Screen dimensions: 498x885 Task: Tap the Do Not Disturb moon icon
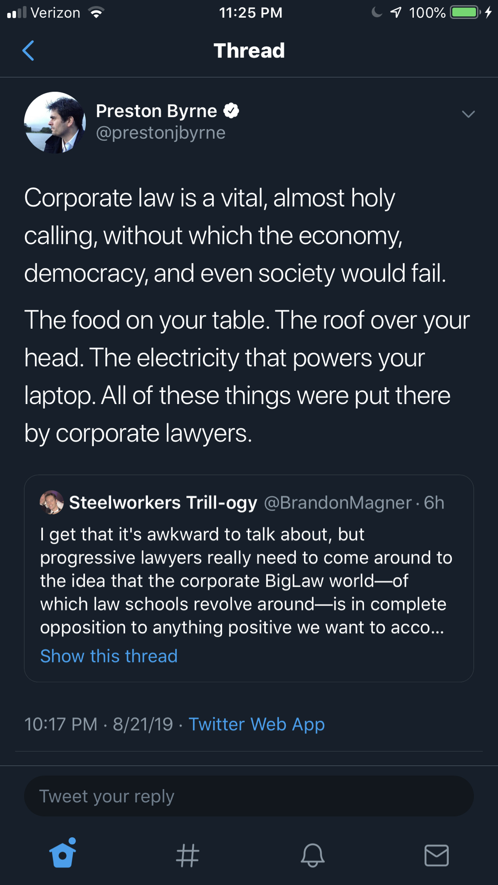point(377,12)
